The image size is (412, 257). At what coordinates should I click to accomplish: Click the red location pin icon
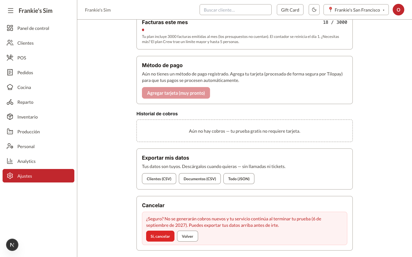[330, 10]
